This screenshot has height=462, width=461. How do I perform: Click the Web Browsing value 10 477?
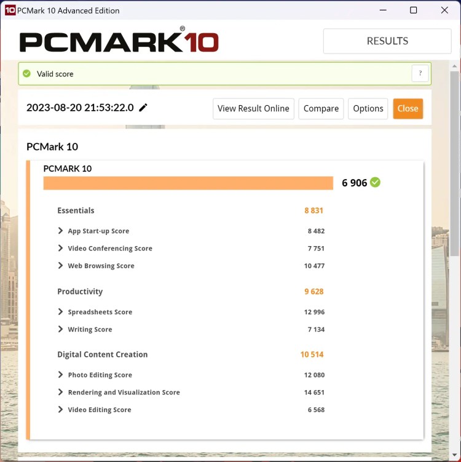pos(314,266)
